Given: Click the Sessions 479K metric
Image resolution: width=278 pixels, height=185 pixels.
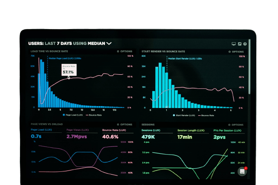Looking at the screenshot, I should click(149, 136).
